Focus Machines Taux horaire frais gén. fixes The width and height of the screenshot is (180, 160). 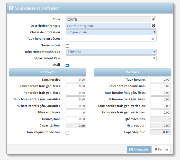point(160,93)
